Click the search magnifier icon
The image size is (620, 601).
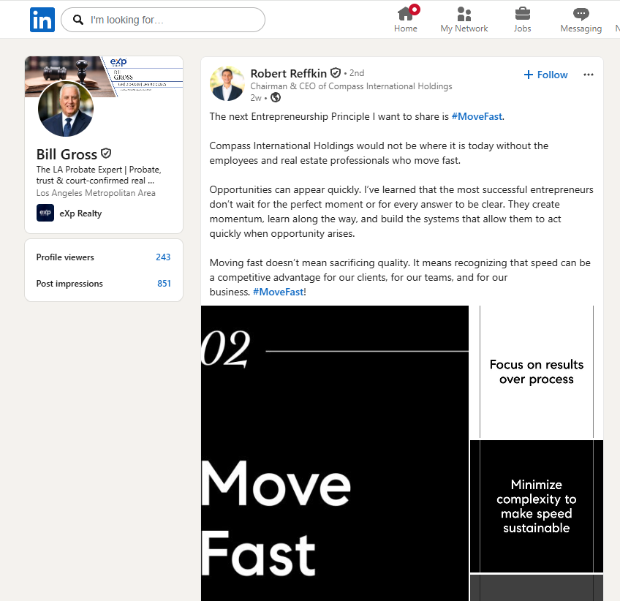pos(78,20)
